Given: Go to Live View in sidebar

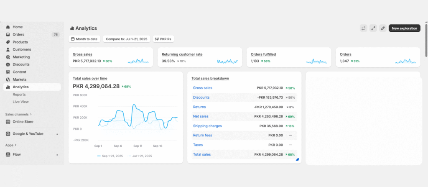Looking at the screenshot, I should [x=20, y=102].
